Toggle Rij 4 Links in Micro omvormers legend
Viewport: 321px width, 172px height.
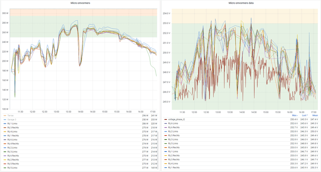pos(12,132)
